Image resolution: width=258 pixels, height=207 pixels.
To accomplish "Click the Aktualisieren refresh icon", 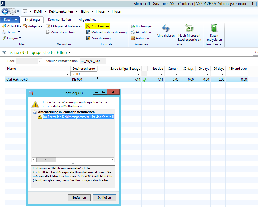I will (165, 28).
